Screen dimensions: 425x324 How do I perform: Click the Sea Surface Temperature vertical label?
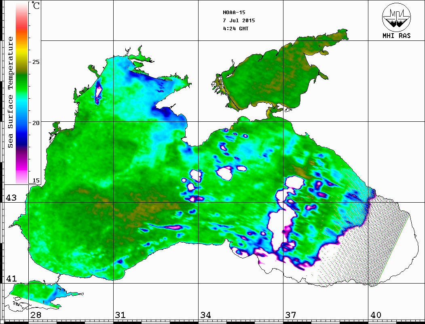tap(11, 92)
